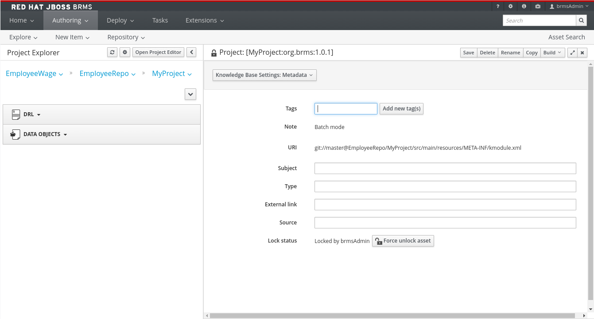Focus the Tags input field
594x319 pixels.
(346, 109)
